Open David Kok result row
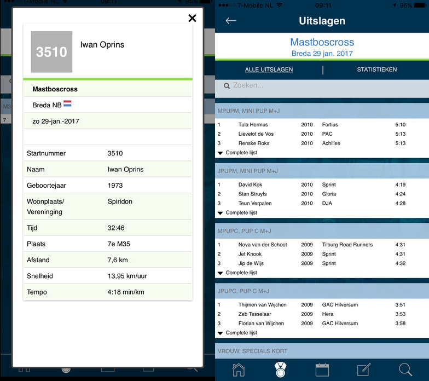The image size is (429, 381). [x=322, y=185]
